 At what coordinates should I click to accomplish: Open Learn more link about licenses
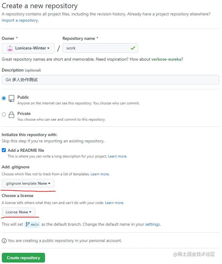point(114,203)
